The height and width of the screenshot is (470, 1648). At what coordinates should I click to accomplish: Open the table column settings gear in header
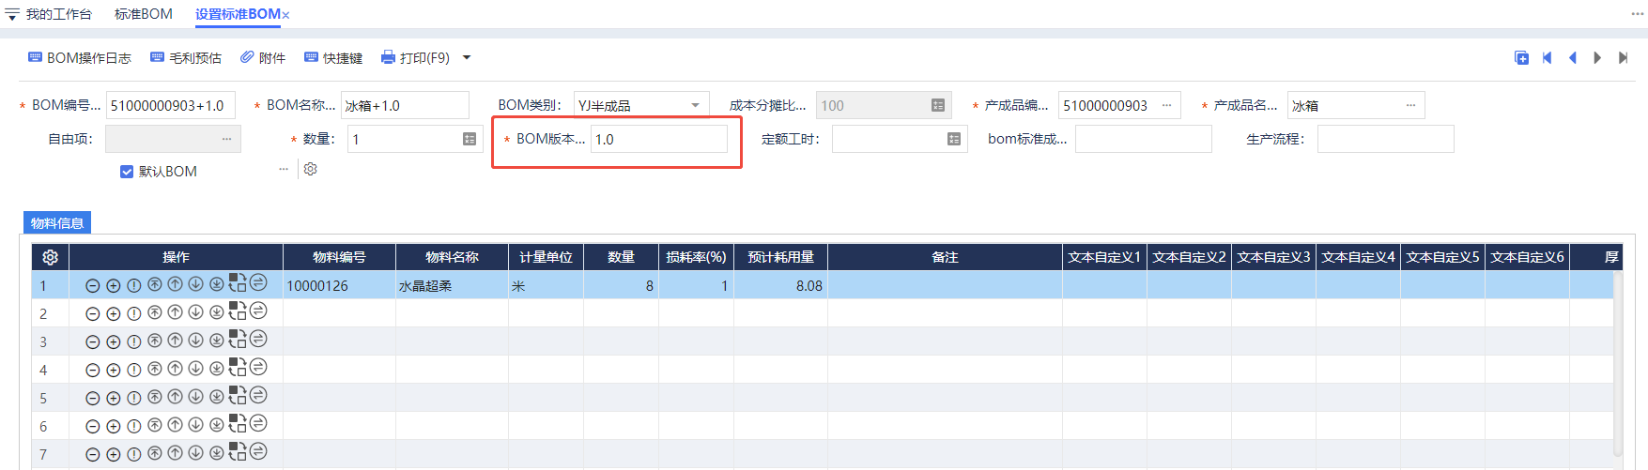(x=51, y=257)
